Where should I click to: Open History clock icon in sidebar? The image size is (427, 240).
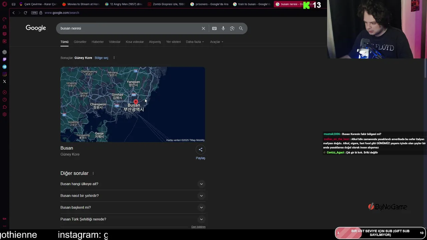pyautogui.click(x=4, y=100)
